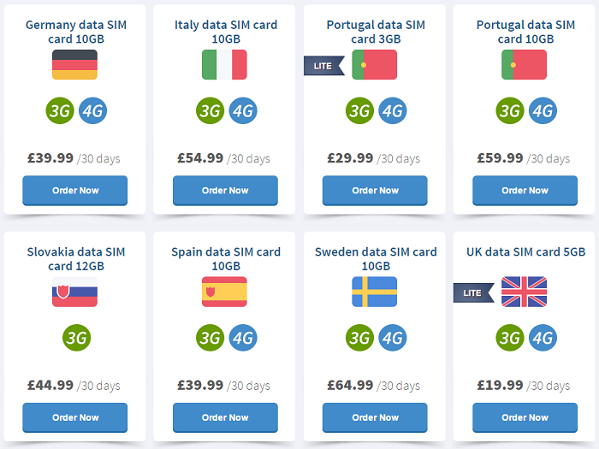Click the Italy flag icon
This screenshot has width=599, height=449.
[224, 64]
